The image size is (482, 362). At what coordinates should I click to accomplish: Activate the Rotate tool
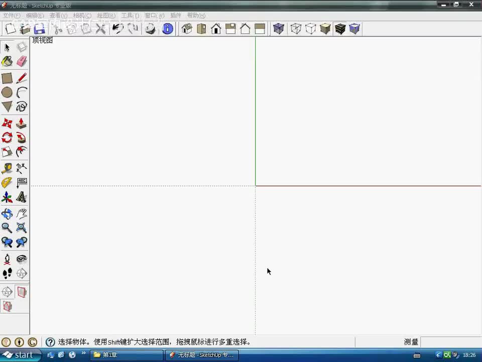pos(7,138)
